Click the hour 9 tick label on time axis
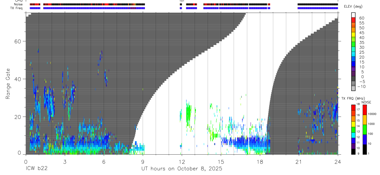380x175 pixels. [x=143, y=161]
